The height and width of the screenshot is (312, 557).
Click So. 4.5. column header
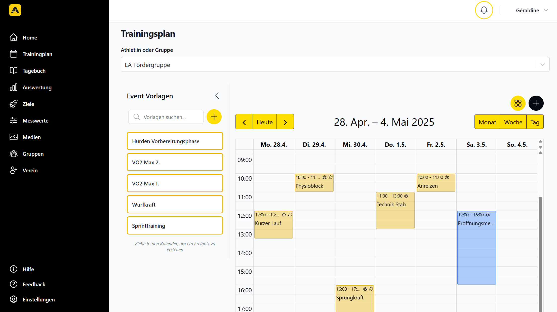click(x=517, y=144)
